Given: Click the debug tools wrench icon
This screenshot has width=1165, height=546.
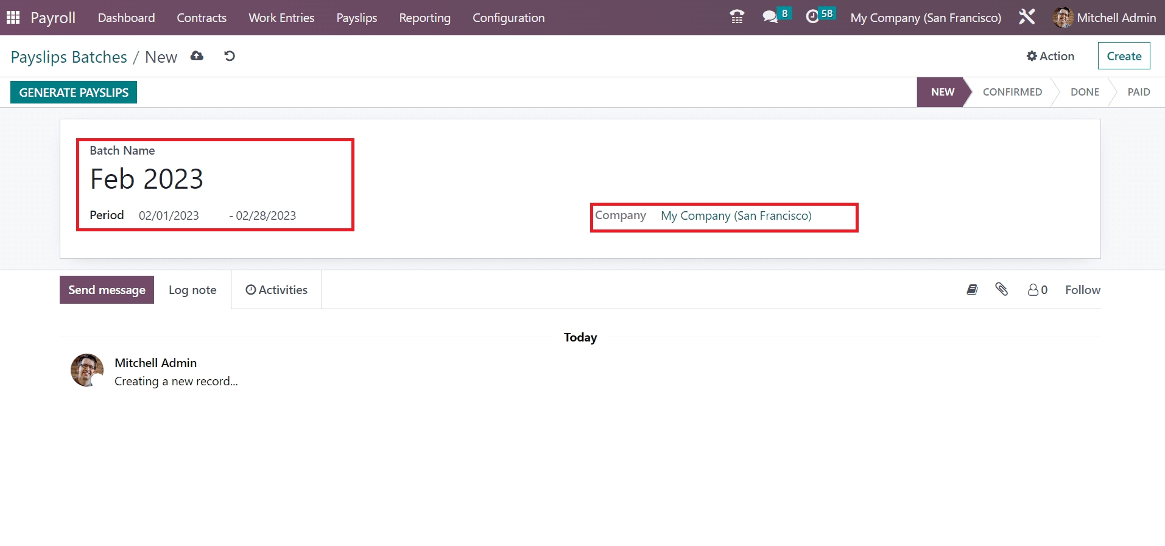Looking at the screenshot, I should click(x=1027, y=17).
